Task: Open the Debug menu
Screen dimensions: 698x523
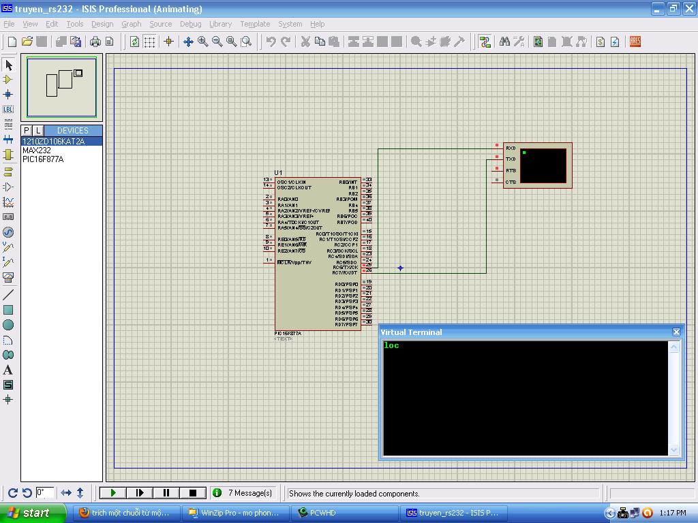Action: [190, 24]
